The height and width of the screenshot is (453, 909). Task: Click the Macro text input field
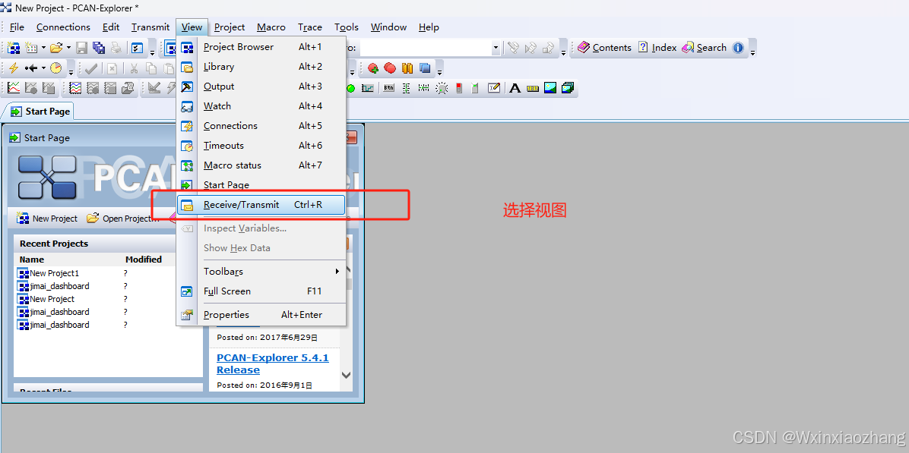425,48
